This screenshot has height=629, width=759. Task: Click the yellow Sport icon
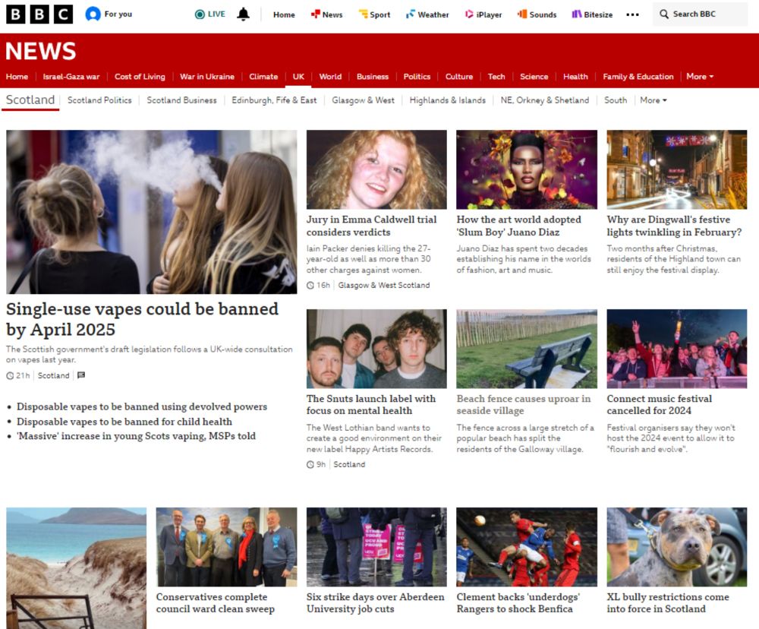363,14
